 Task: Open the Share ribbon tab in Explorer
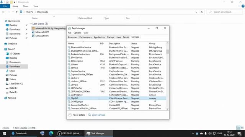pyautogui.click(x=26, y=6)
